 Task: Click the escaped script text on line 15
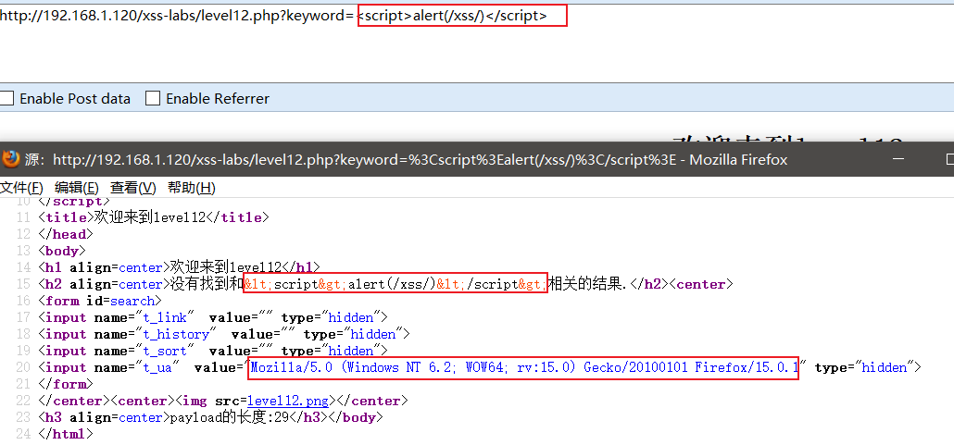point(395,284)
